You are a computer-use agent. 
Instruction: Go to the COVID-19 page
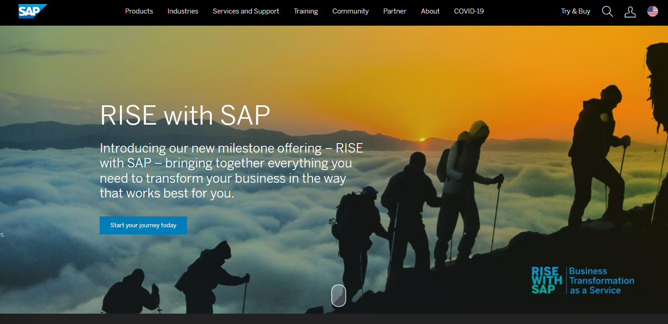(469, 11)
